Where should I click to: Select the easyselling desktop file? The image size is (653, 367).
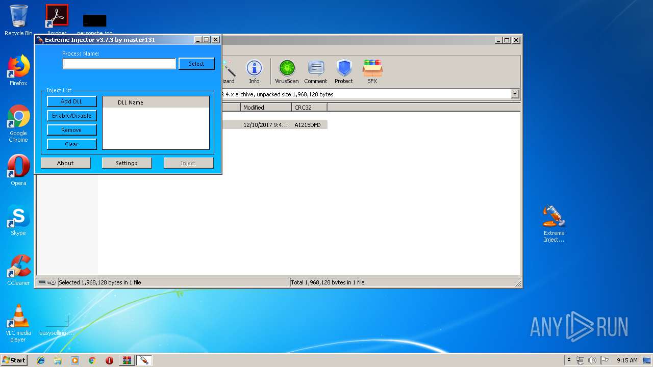click(57, 324)
